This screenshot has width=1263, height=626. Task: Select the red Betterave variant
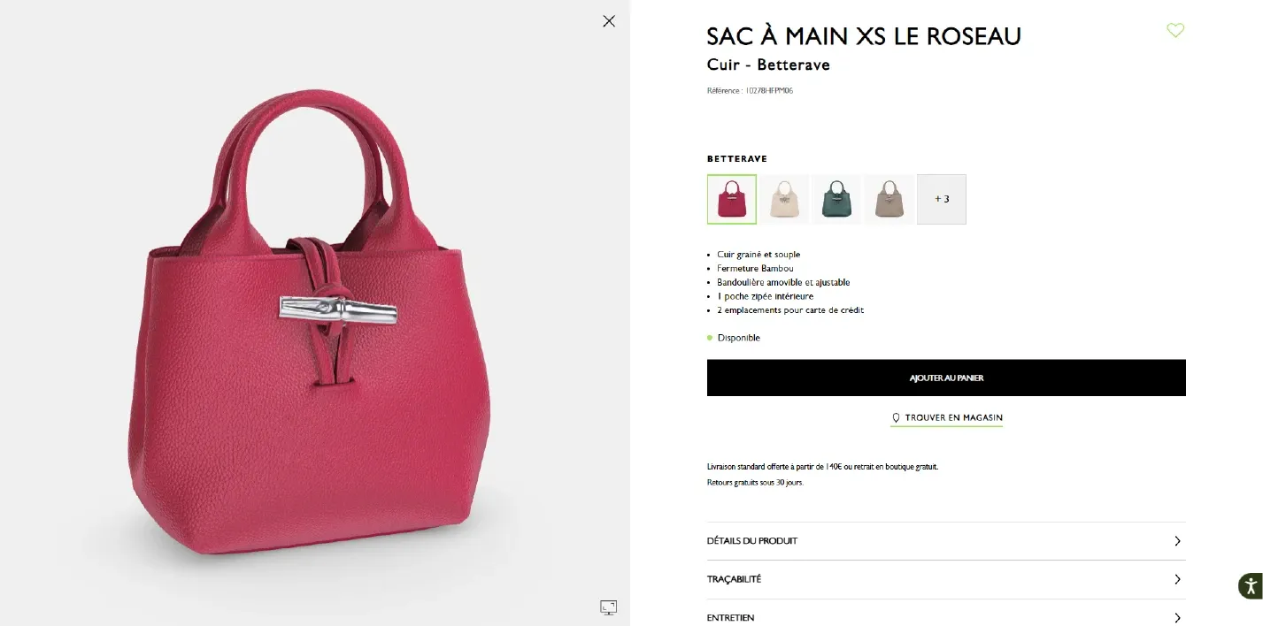731,198
